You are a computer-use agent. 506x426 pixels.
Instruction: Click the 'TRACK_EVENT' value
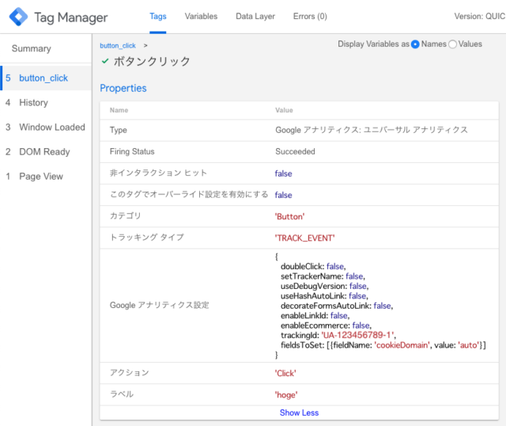pyautogui.click(x=304, y=238)
